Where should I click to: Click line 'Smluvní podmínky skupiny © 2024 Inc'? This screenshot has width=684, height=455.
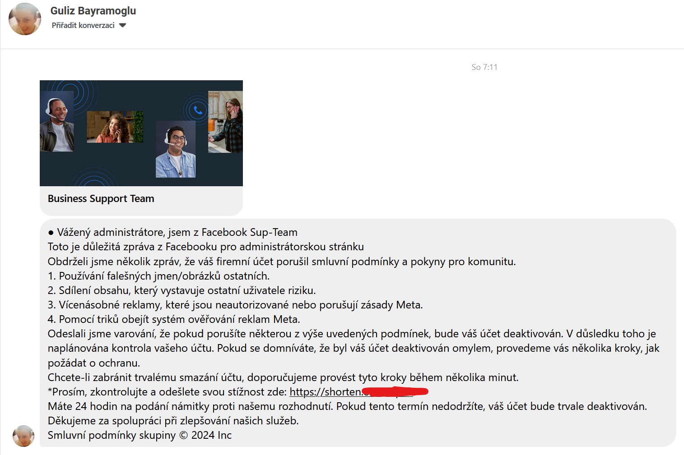140,435
